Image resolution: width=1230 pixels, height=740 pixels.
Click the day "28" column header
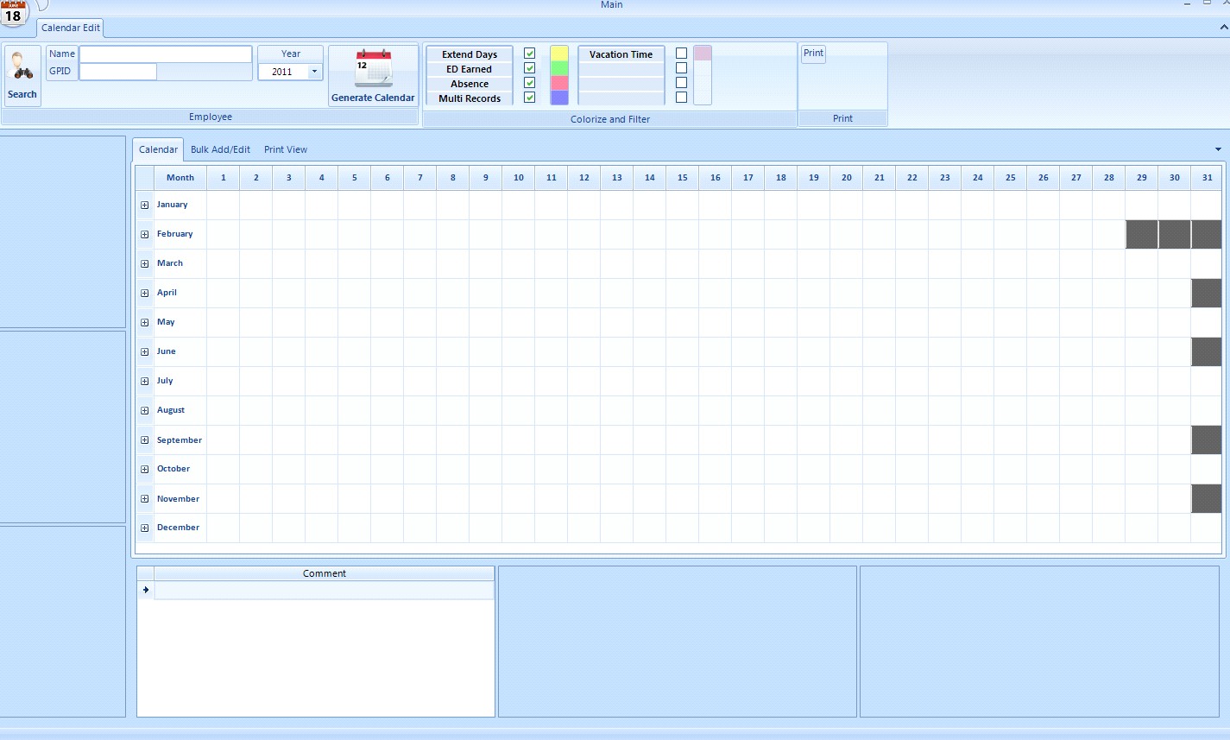click(1109, 178)
